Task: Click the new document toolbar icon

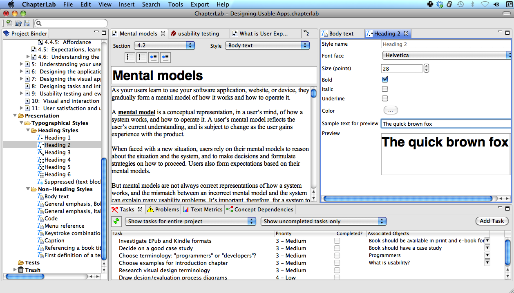Action: tap(9, 23)
